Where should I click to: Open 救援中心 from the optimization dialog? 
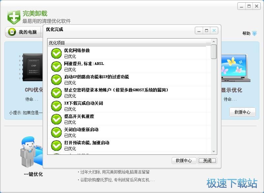pyautogui.click(x=184, y=160)
